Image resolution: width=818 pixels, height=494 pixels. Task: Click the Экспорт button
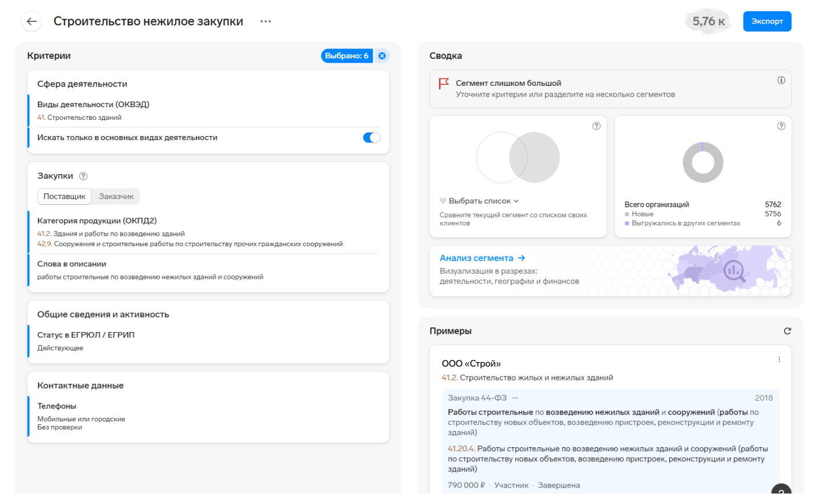(767, 21)
